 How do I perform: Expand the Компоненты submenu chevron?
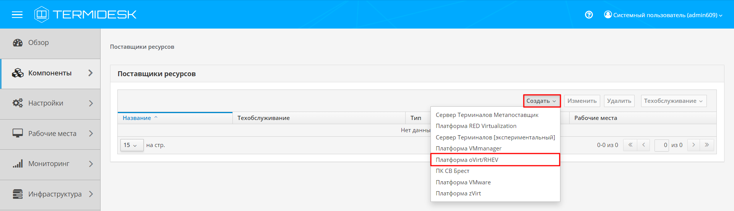click(91, 73)
